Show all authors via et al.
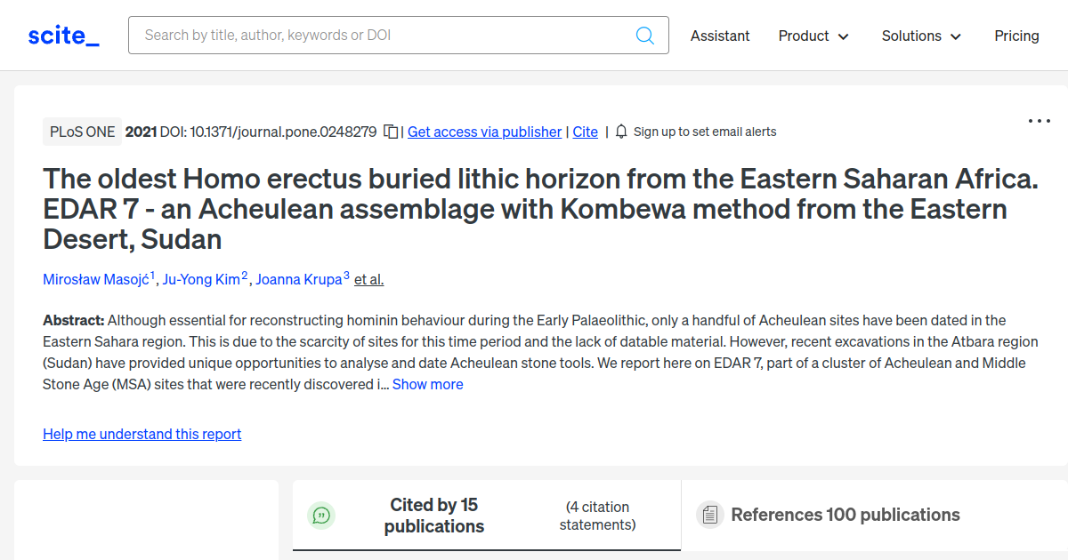The height and width of the screenshot is (560, 1068). pos(368,279)
